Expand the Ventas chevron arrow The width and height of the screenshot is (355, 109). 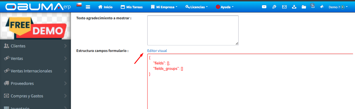66,58
